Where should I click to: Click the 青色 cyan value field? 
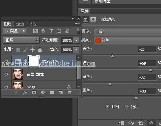[x=147, y=49]
